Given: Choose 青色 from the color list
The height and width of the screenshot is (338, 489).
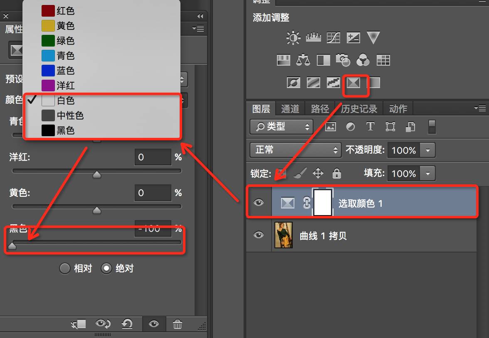Looking at the screenshot, I should (102, 56).
